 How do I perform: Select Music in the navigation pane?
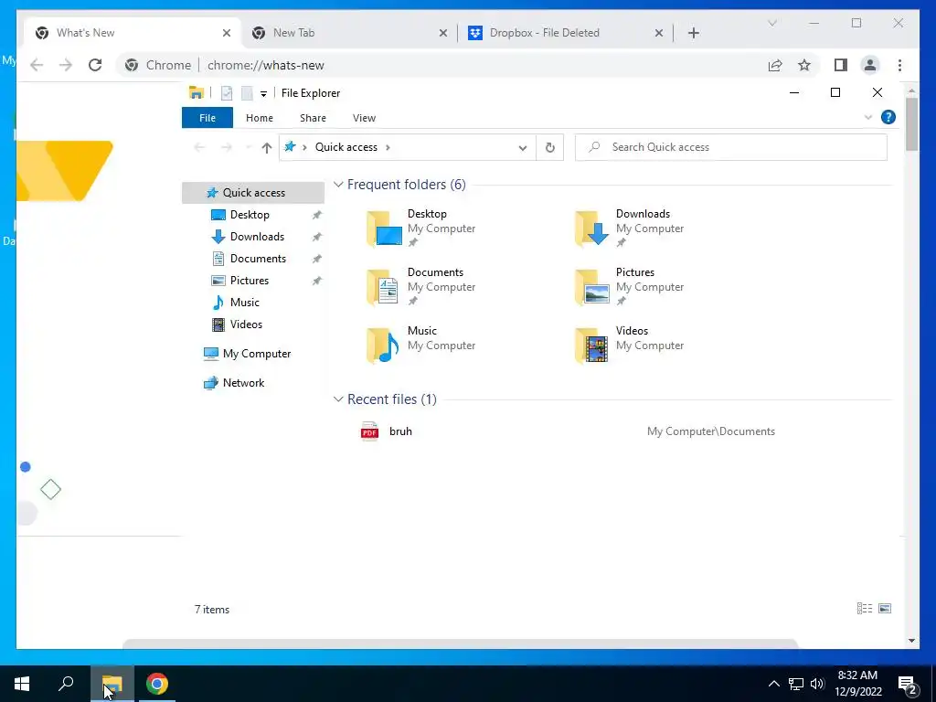point(244,303)
